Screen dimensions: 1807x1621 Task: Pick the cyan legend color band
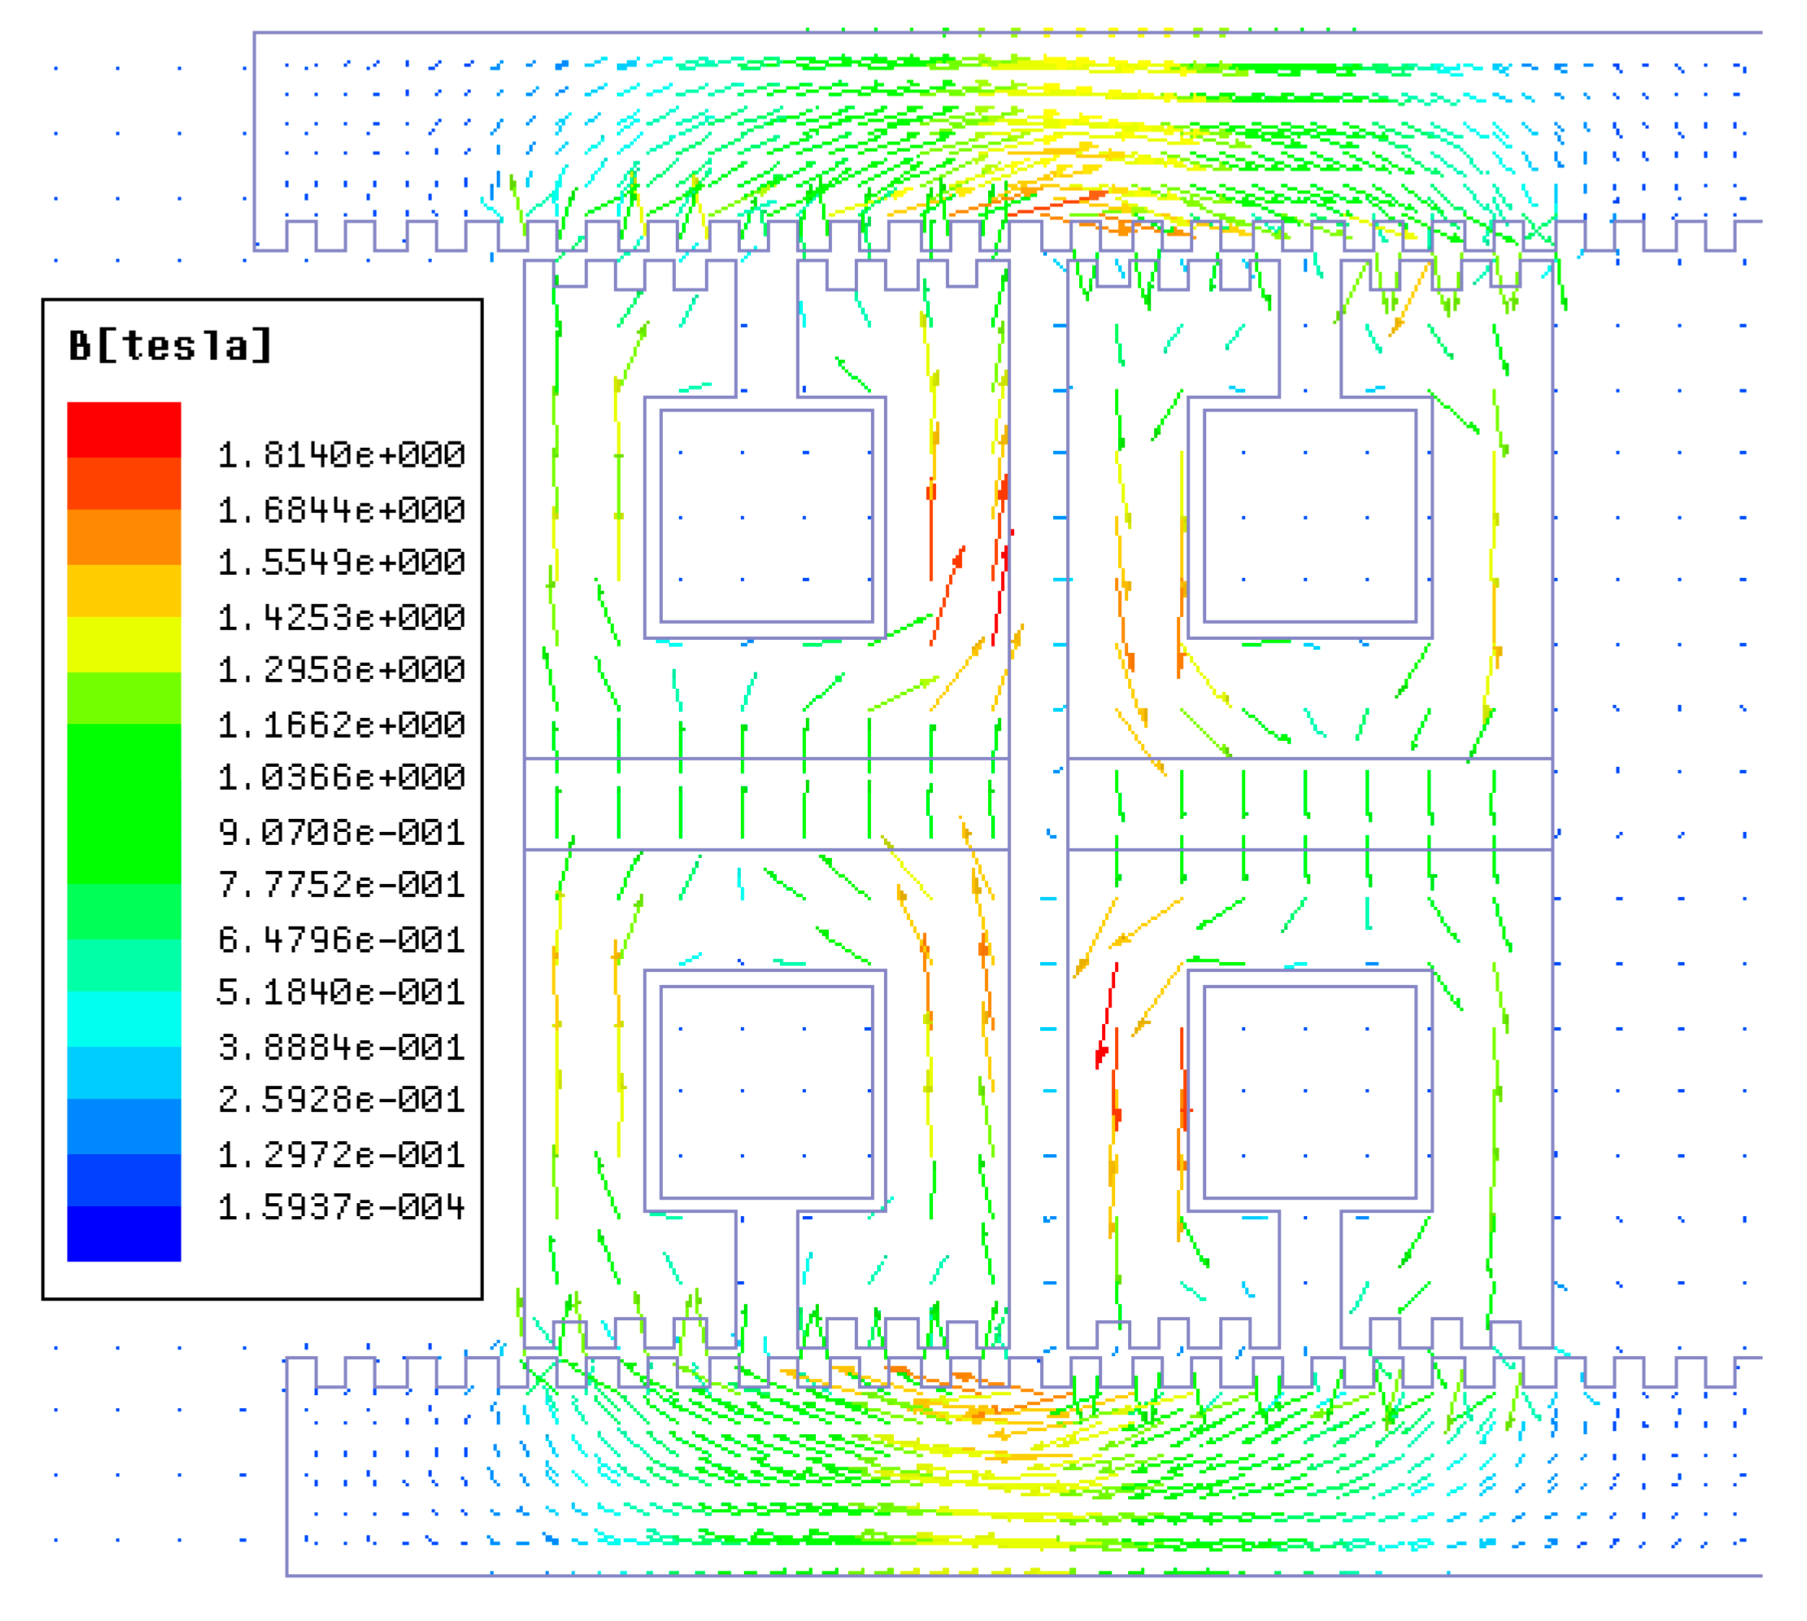124,1019
